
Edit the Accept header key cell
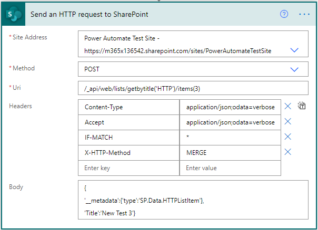click(129, 122)
